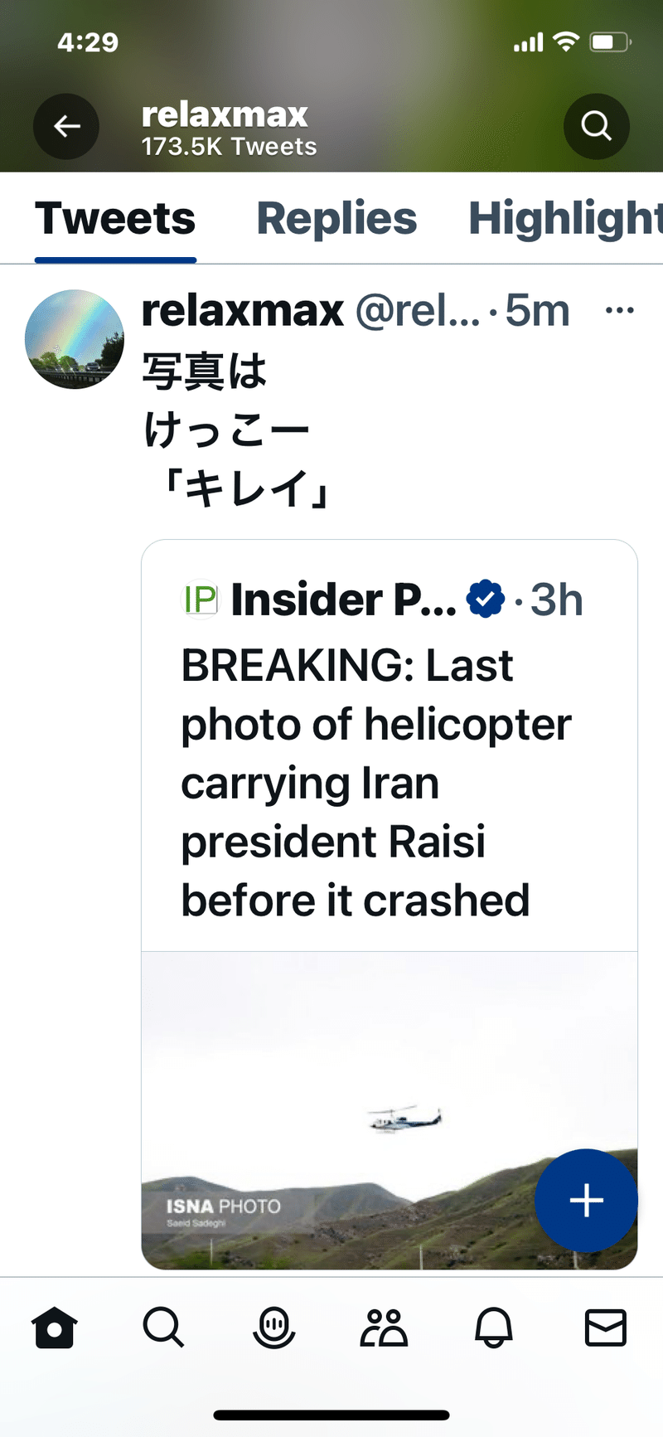Image resolution: width=663 pixels, height=1437 pixels.
Task: Switch to the Replies tab
Action: 336,219
